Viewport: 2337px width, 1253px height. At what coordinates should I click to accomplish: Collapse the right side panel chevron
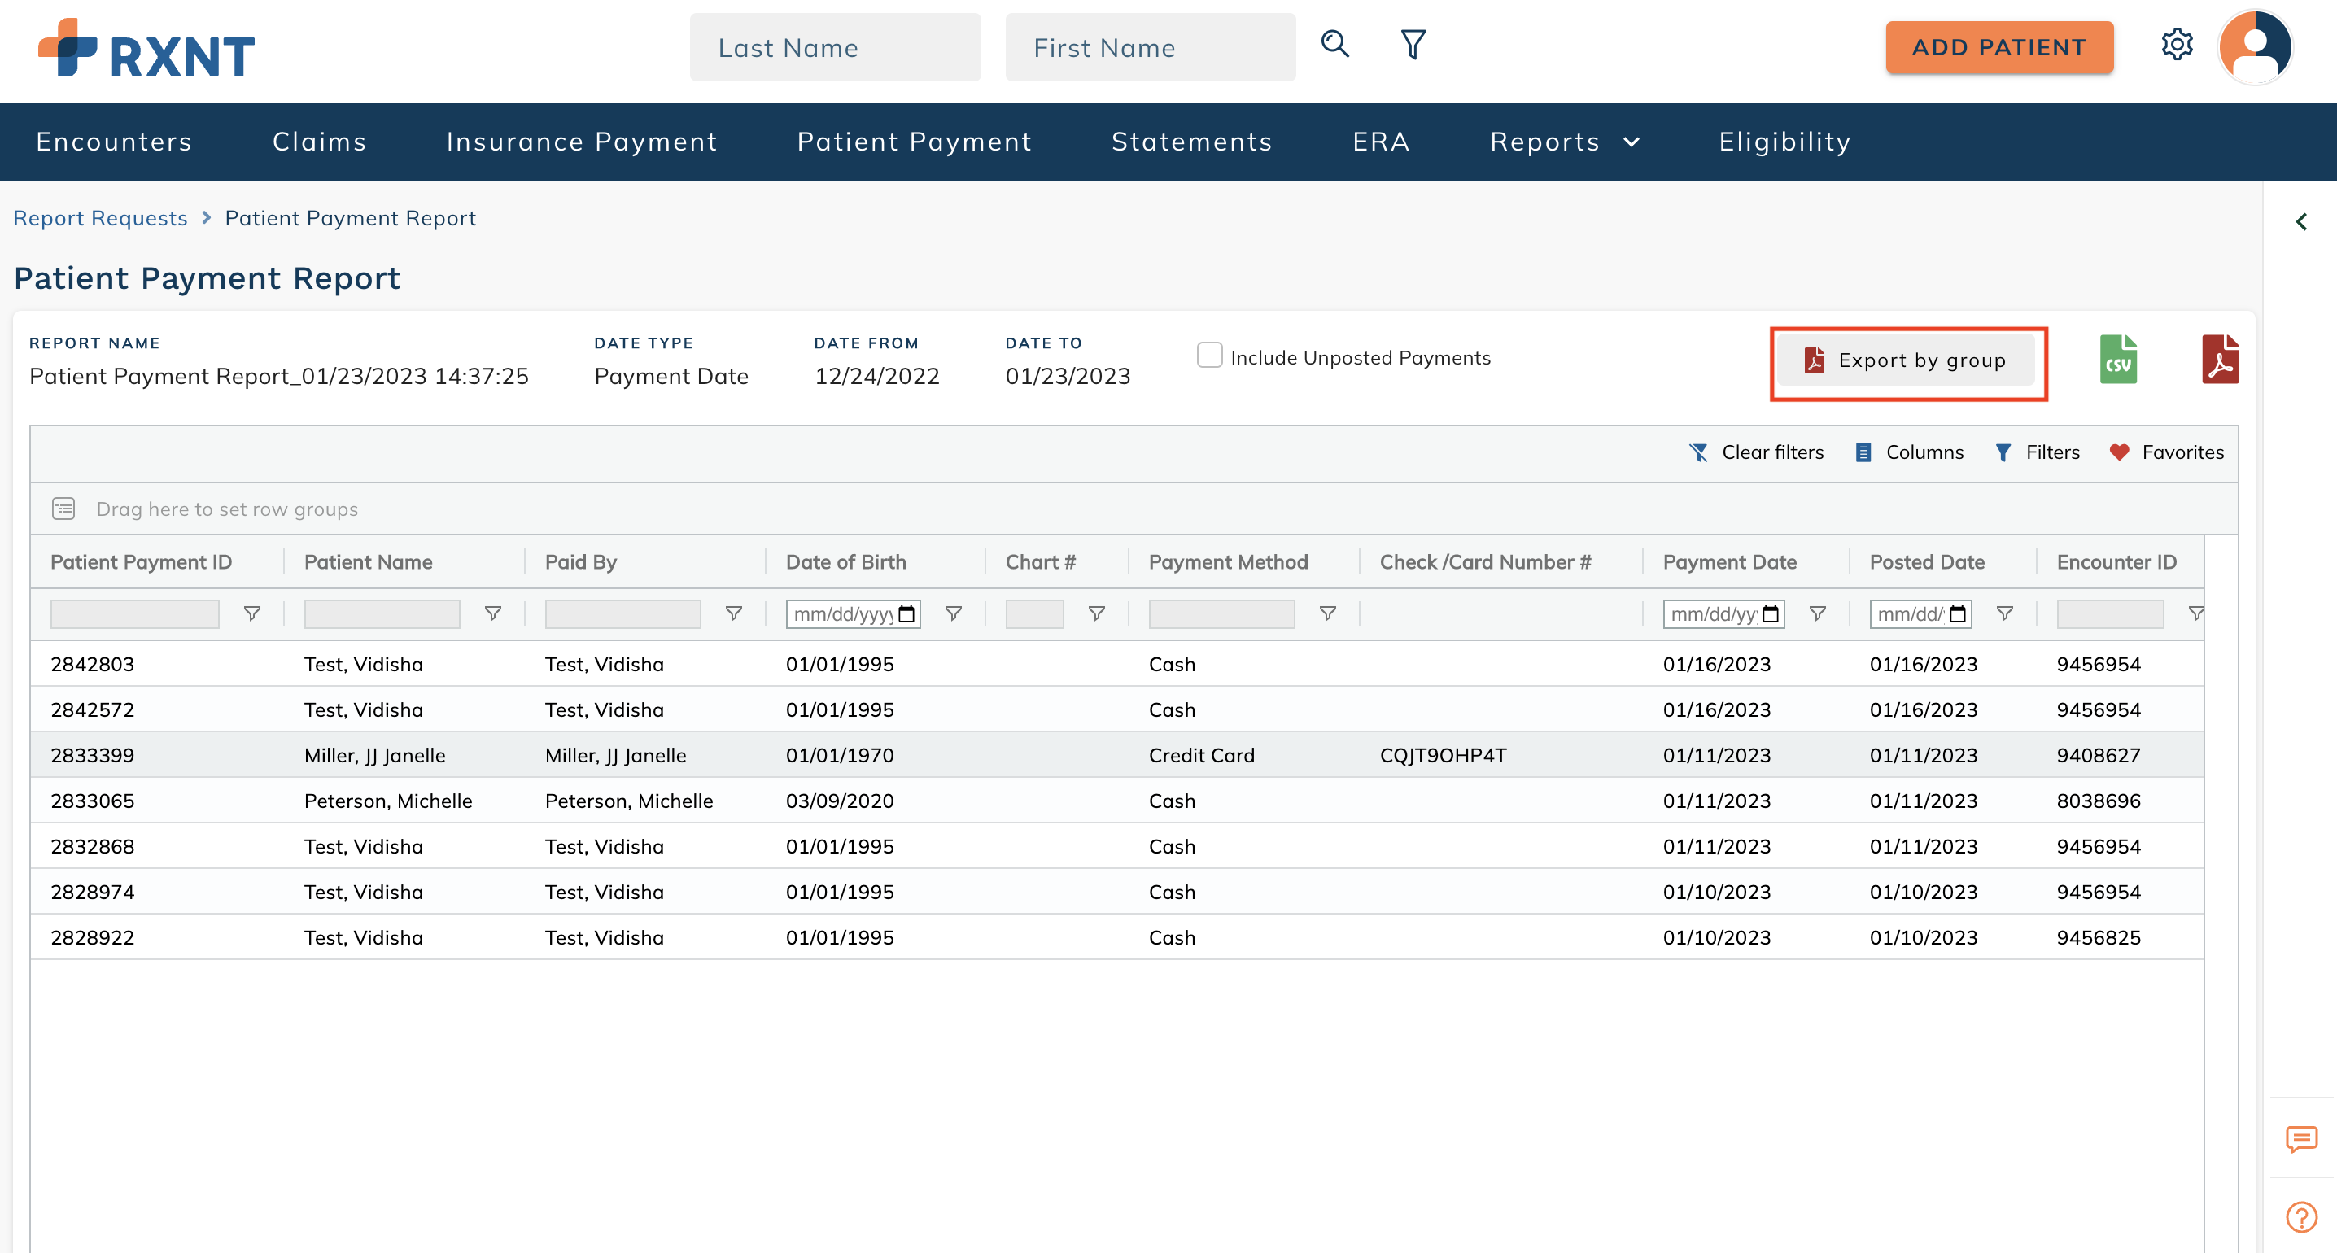tap(2302, 221)
